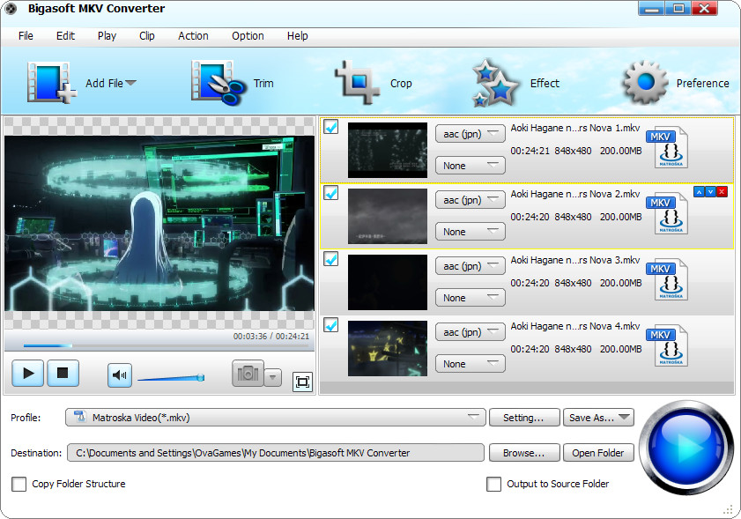This screenshot has height=519, width=741.
Task: Remove Nova 2.mkv with red X icon
Action: (x=722, y=192)
